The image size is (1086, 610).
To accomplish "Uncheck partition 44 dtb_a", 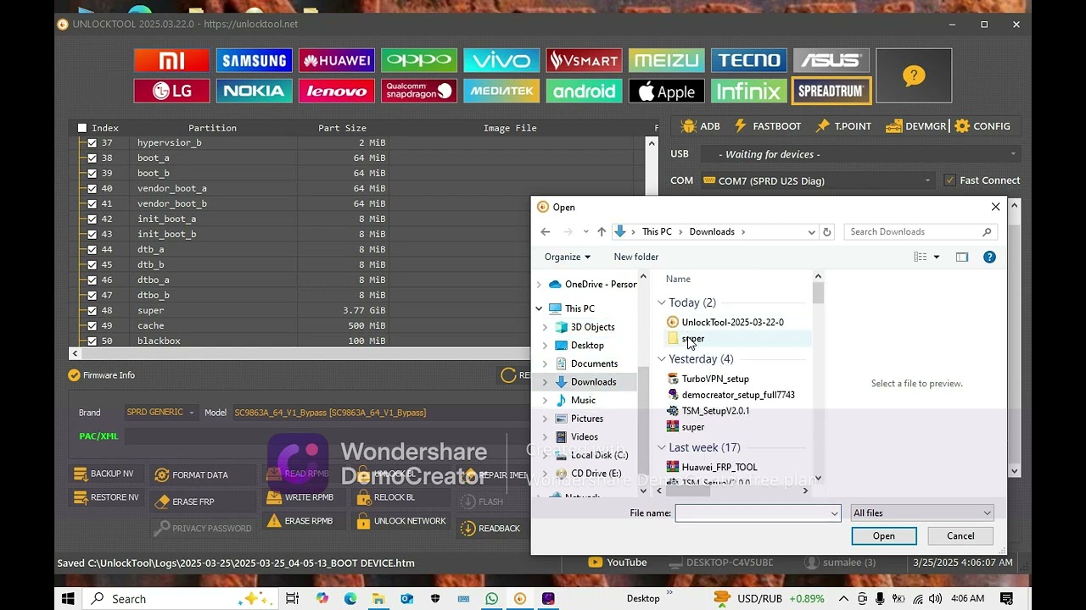I will click(92, 250).
